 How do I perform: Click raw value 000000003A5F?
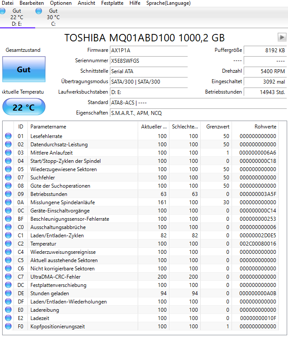pyautogui.click(x=258, y=194)
